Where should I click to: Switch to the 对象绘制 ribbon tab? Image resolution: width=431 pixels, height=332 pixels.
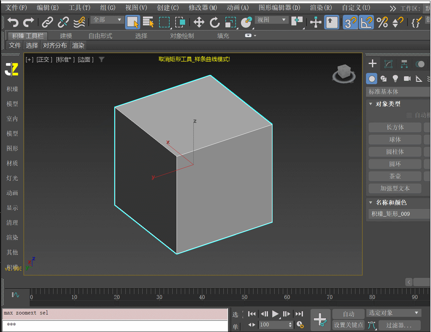182,36
